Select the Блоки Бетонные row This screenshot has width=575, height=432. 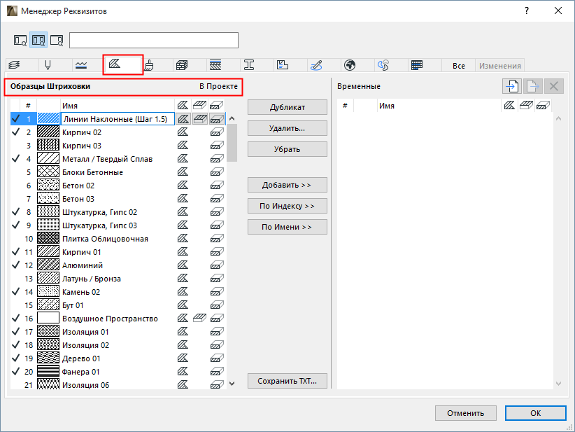pyautogui.click(x=118, y=172)
